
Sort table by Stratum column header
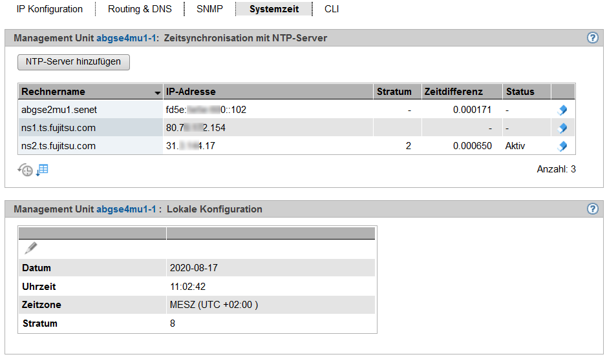[x=394, y=92]
